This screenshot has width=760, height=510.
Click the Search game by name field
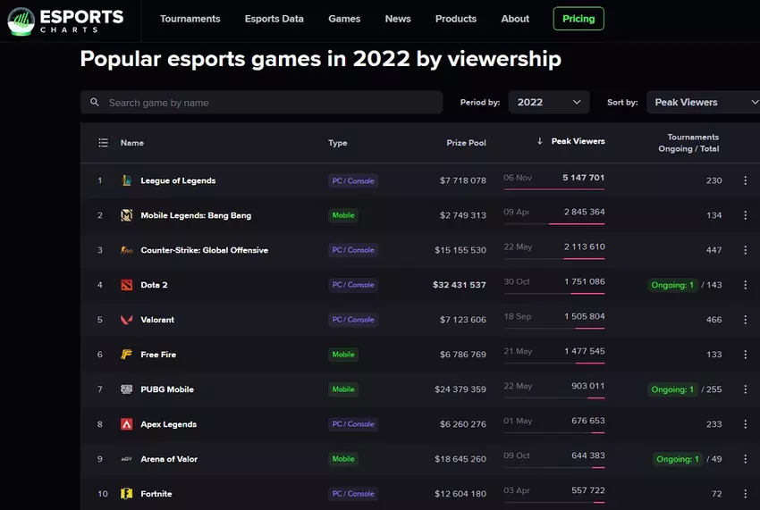point(268,103)
